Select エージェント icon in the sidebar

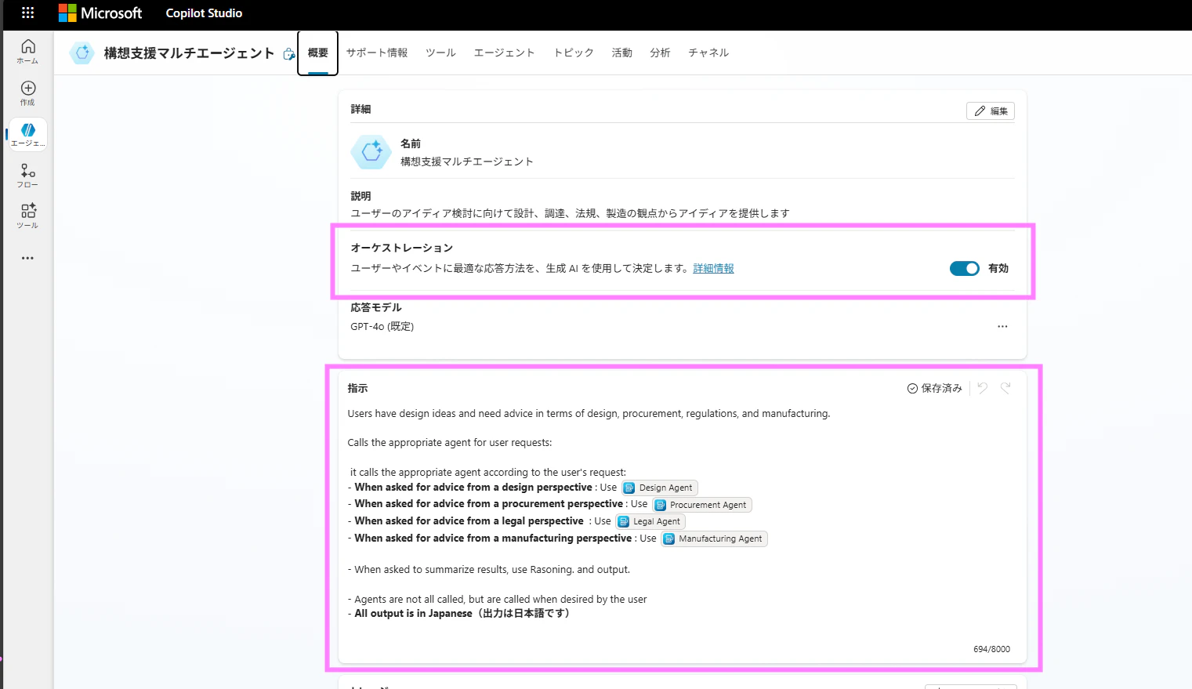(28, 134)
